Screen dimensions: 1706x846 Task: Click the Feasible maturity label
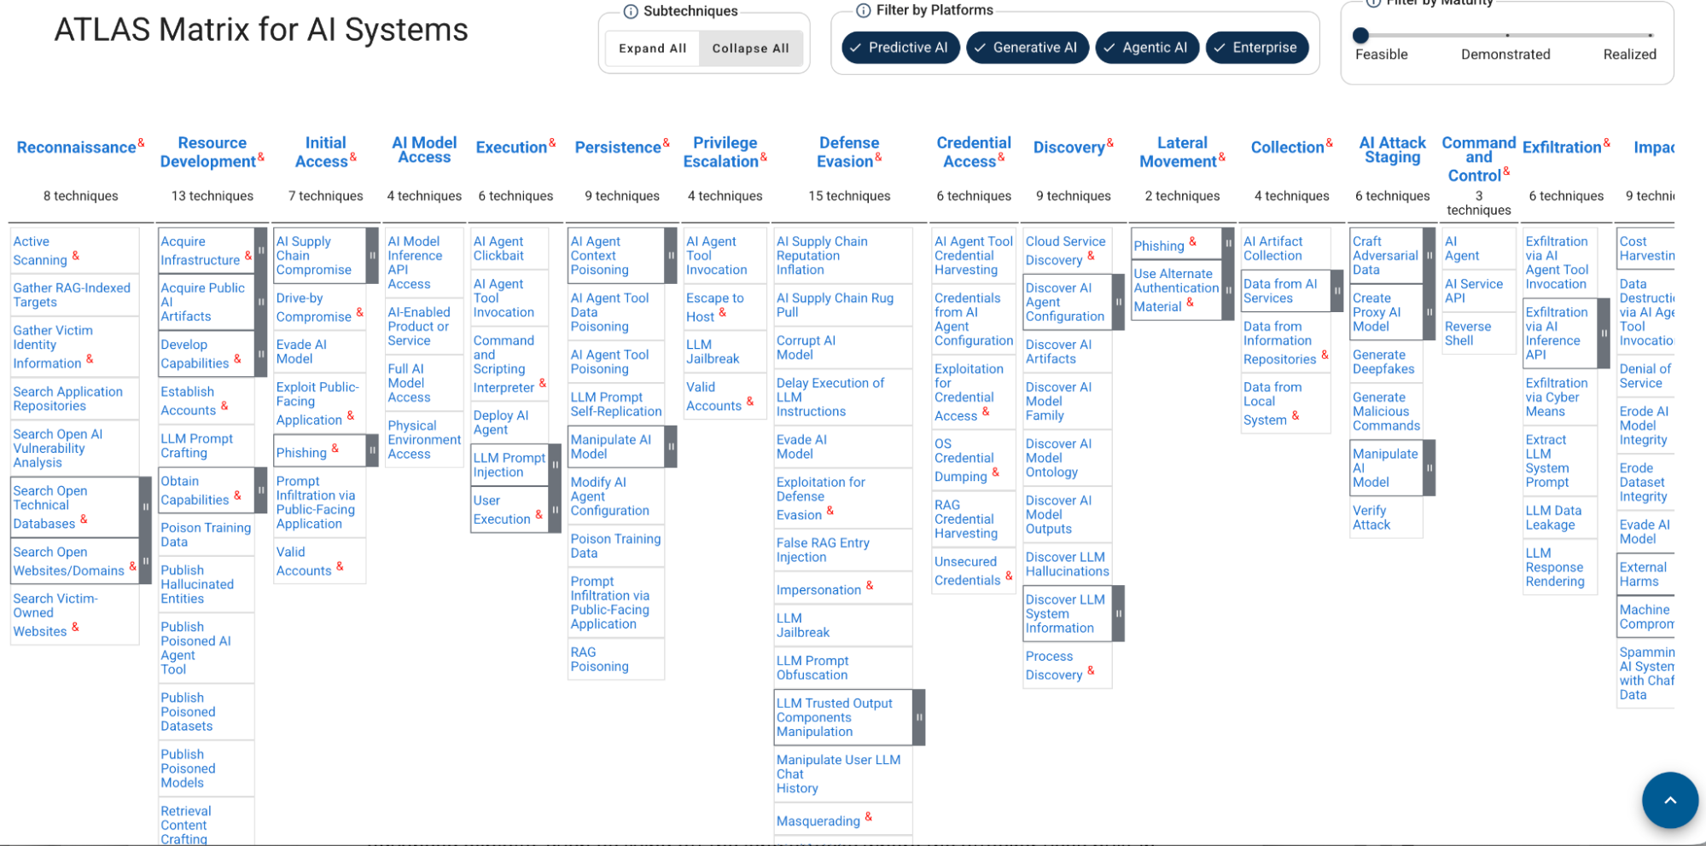click(x=1381, y=55)
